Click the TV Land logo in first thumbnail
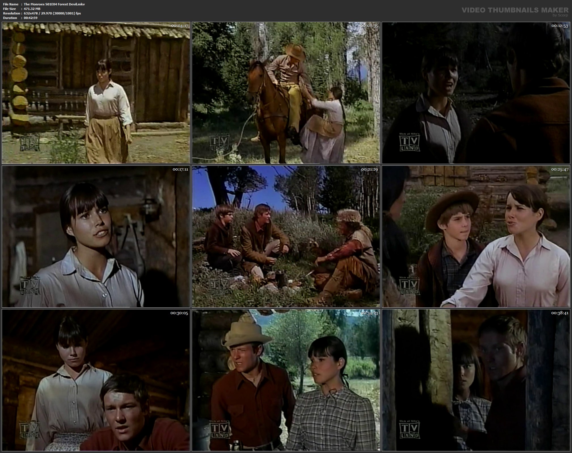572x453 pixels. coord(29,143)
